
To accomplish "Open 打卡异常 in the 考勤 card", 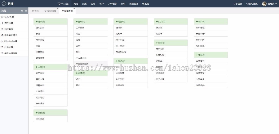I will click(131, 46).
